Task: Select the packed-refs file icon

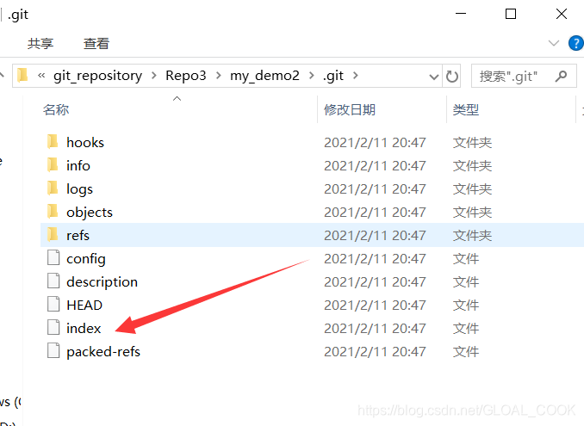Action: coord(53,351)
